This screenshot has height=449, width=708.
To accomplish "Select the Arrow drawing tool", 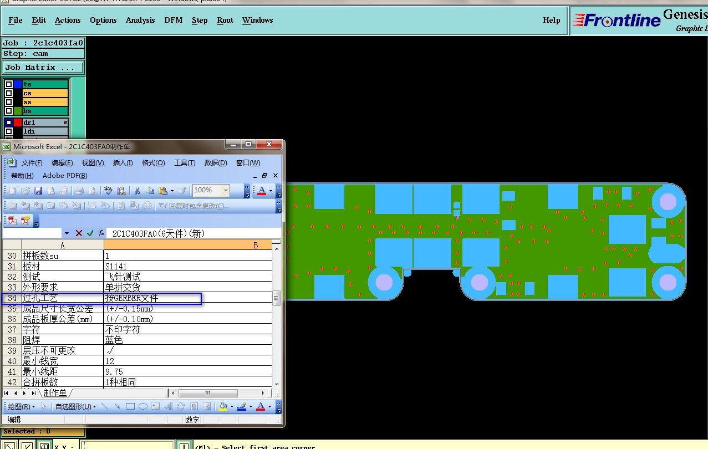I will click(117, 406).
